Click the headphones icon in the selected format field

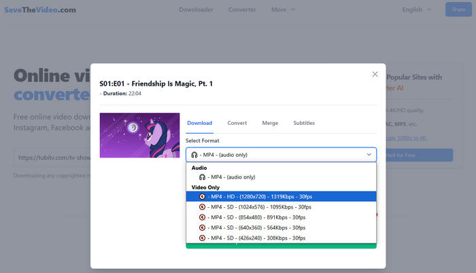[x=194, y=155]
